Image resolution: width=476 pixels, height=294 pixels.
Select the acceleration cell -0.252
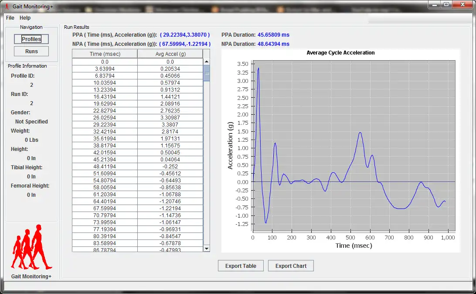[x=170, y=167]
